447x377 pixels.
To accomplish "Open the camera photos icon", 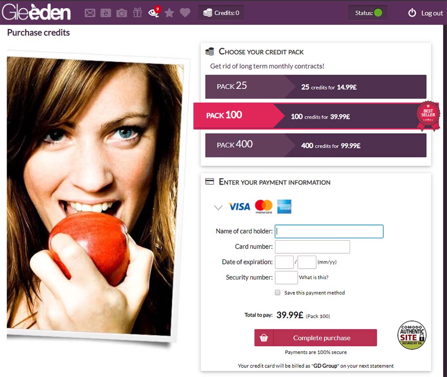I will point(122,13).
